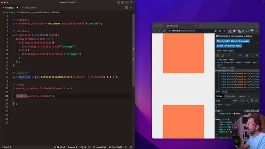Click the Ln 22, Col 7 status entry

pyautogui.click(x=59, y=147)
